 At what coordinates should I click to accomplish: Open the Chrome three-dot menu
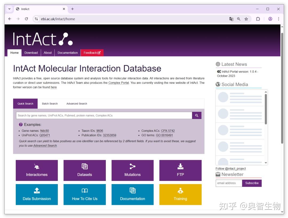tap(279, 19)
